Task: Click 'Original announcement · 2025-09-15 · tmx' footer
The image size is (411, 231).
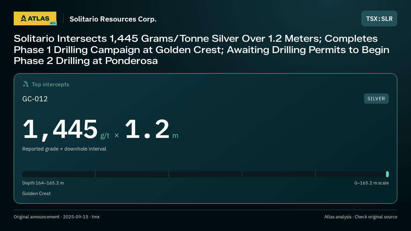Action: click(x=57, y=217)
